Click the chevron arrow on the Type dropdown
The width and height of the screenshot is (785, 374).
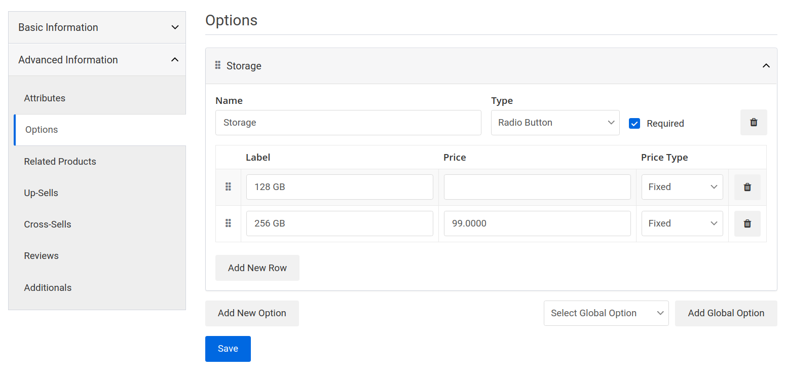(x=611, y=122)
